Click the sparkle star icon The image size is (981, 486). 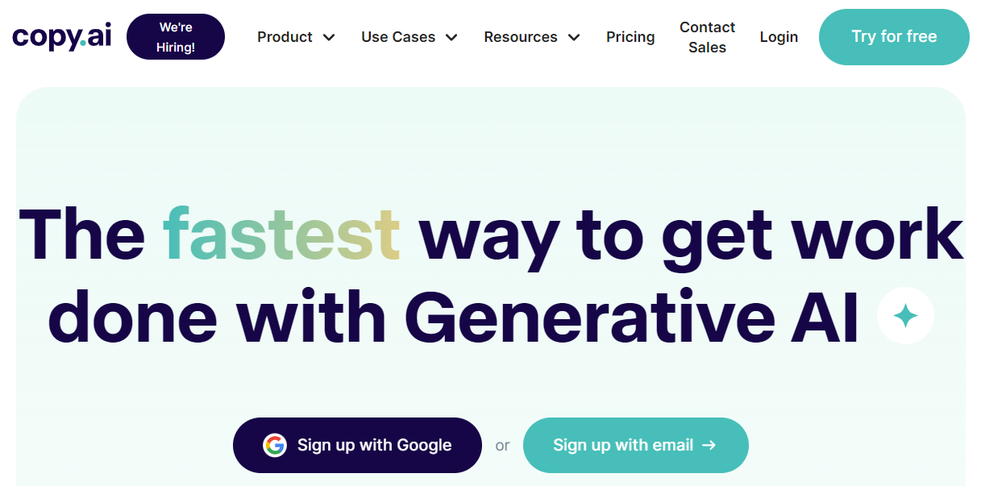click(x=905, y=316)
